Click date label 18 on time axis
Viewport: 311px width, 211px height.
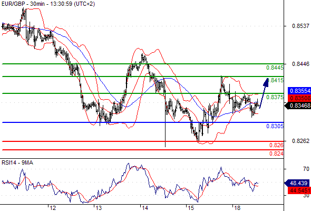tap(237, 208)
